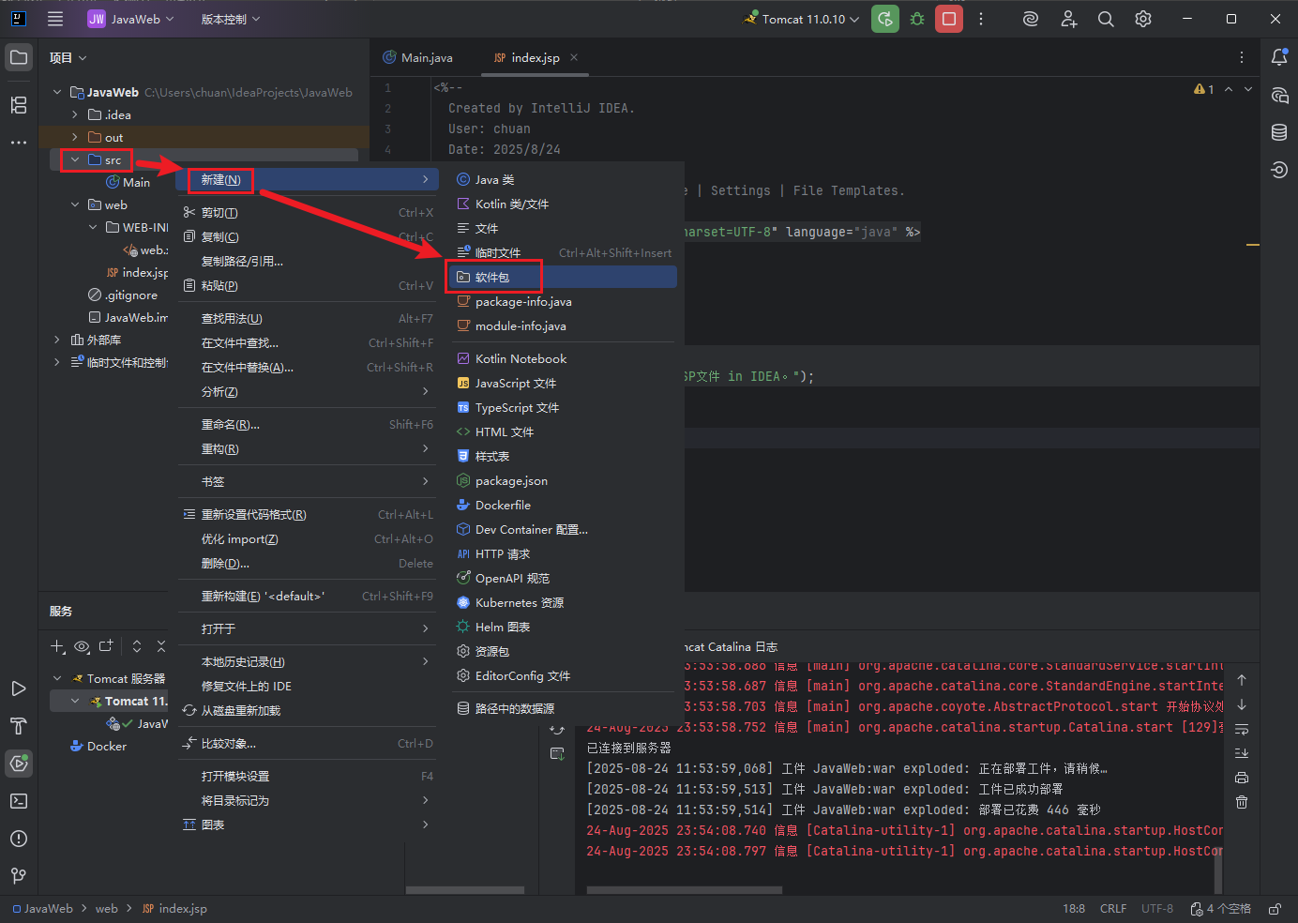Open the JavaWeb project dropdown
The height and width of the screenshot is (923, 1298).
[x=131, y=19]
